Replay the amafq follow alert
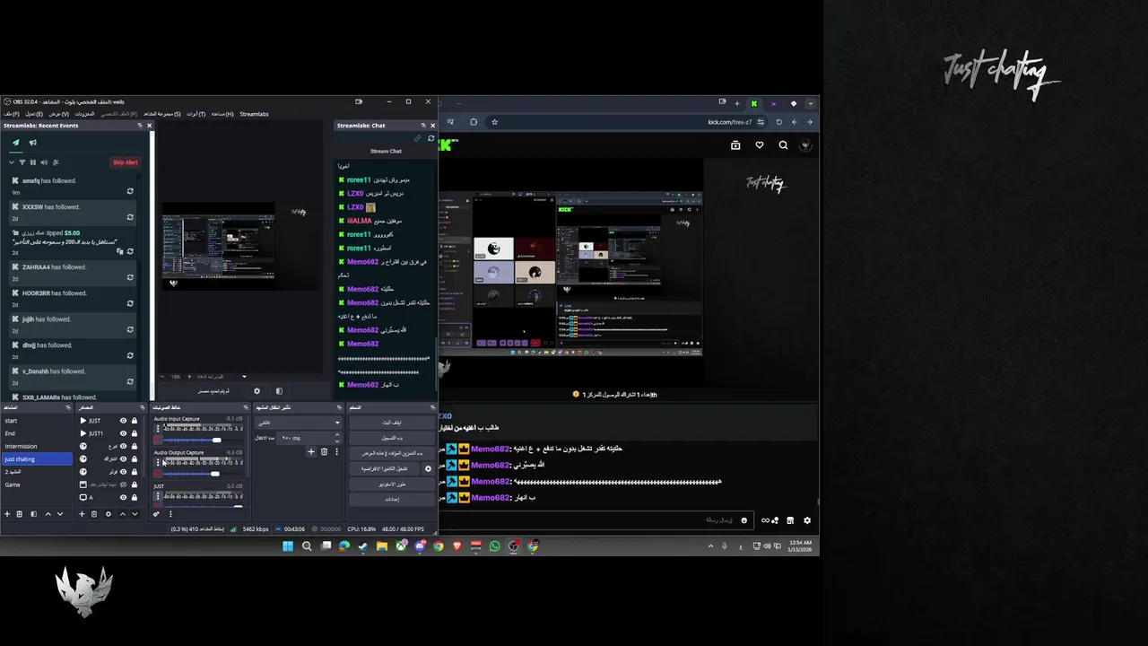 [130, 191]
